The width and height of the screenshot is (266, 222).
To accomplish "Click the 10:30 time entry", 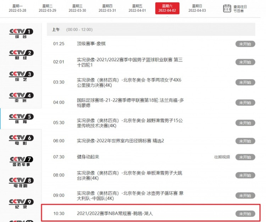I will [59, 214].
